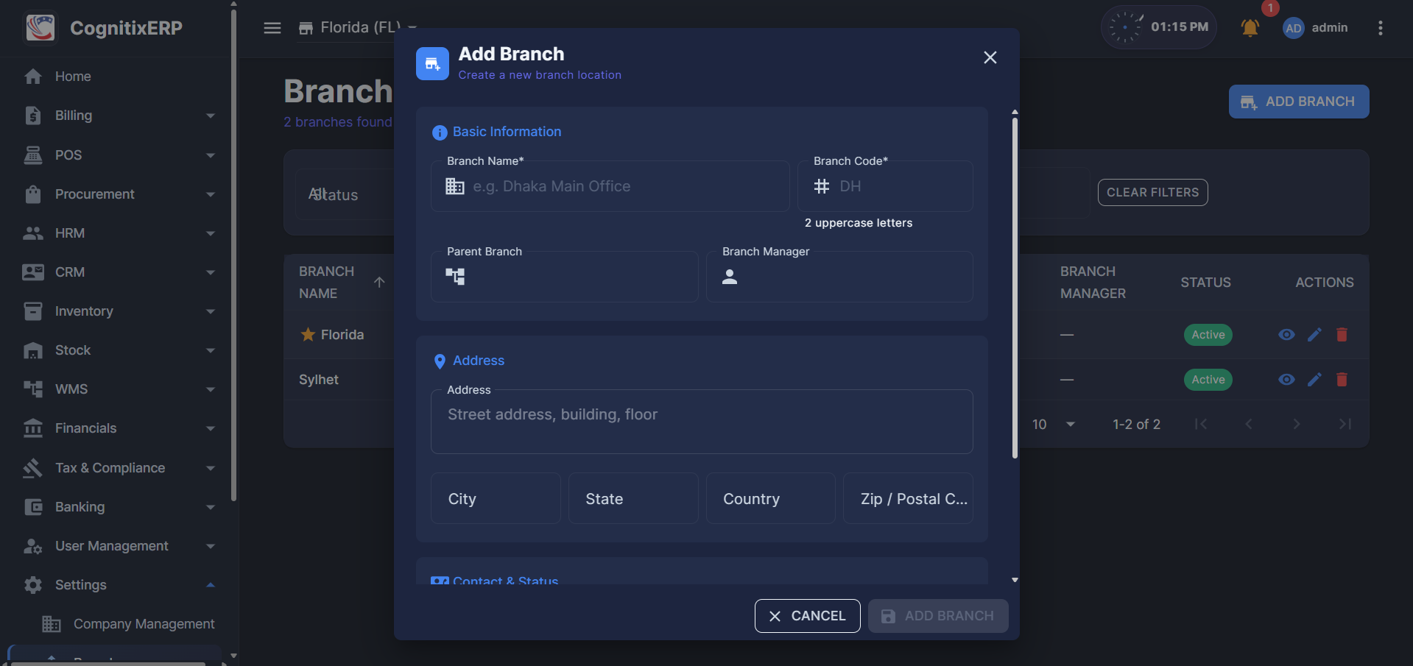Open the Status filter dropdown
1413x666 pixels.
(345, 194)
